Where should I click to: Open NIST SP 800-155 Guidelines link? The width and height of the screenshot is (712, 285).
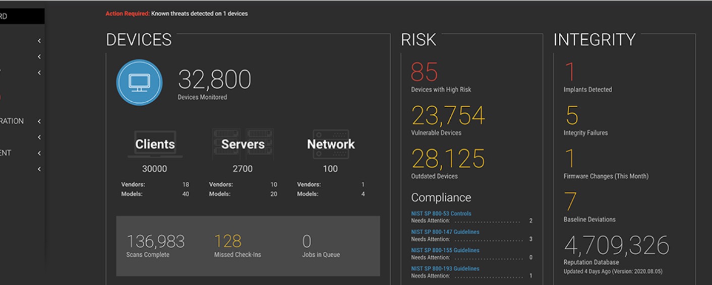(x=445, y=250)
